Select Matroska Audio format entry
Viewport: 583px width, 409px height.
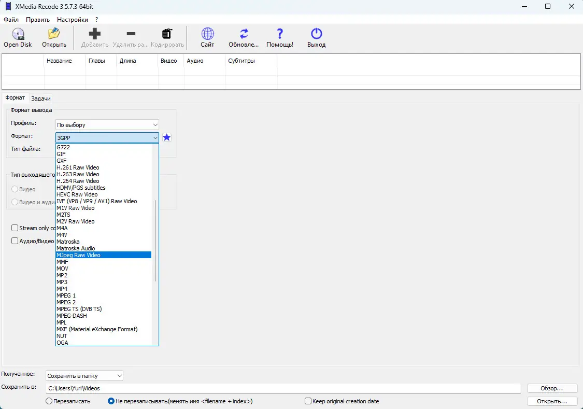pos(104,248)
